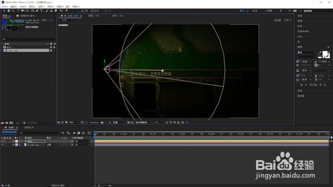Select the Puppet Pin tool

click(67, 11)
